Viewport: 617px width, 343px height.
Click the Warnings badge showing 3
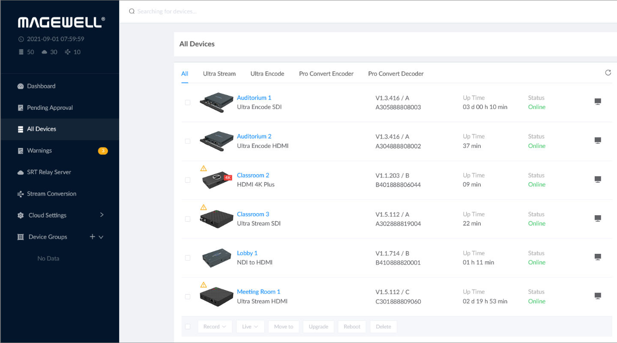[103, 151]
